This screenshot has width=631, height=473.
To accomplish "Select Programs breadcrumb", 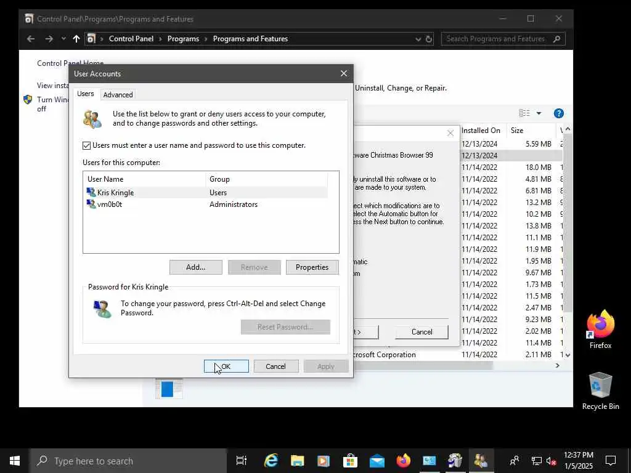I will 183,39.
